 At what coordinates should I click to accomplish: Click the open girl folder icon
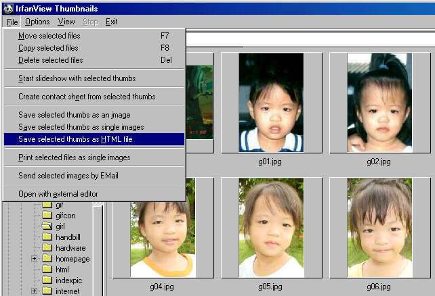tap(47, 226)
